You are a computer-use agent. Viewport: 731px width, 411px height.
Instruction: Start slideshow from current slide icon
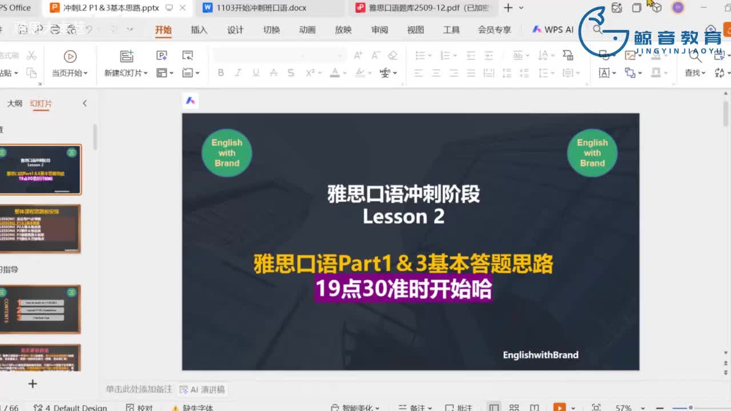point(70,56)
